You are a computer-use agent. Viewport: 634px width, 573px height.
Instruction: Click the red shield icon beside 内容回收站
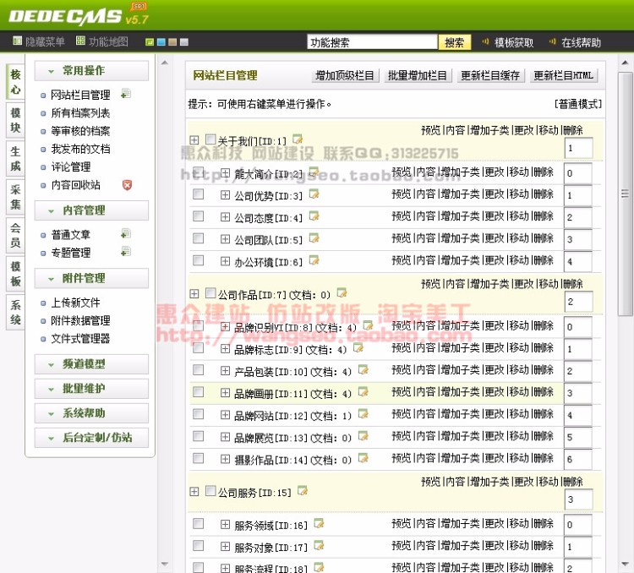pos(127,185)
